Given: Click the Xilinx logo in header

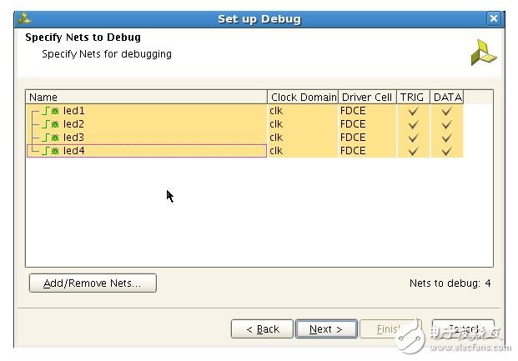Looking at the screenshot, I should click(483, 53).
